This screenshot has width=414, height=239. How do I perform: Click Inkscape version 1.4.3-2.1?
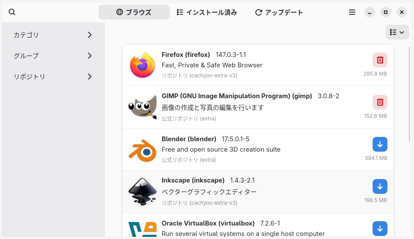coord(242,180)
